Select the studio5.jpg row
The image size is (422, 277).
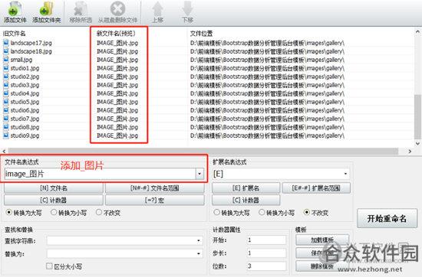pos(207,102)
